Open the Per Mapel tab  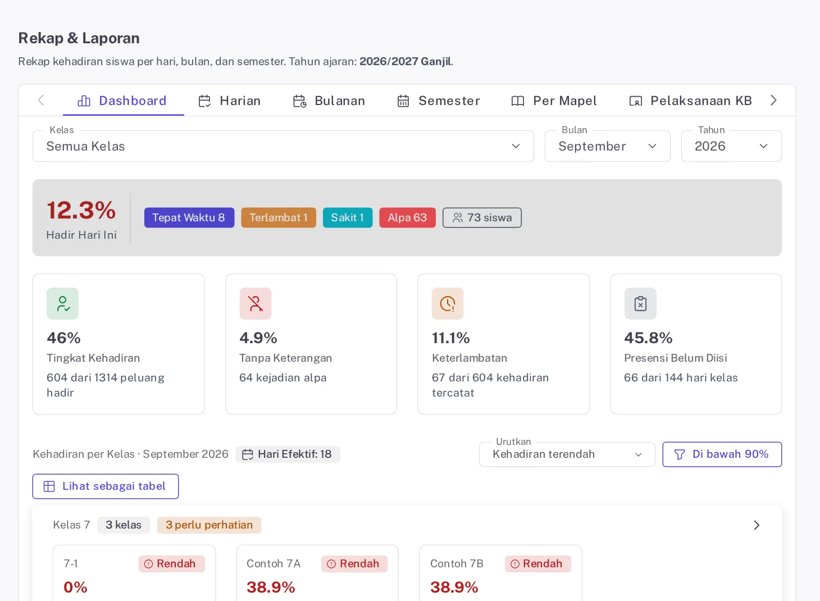pyautogui.click(x=554, y=101)
